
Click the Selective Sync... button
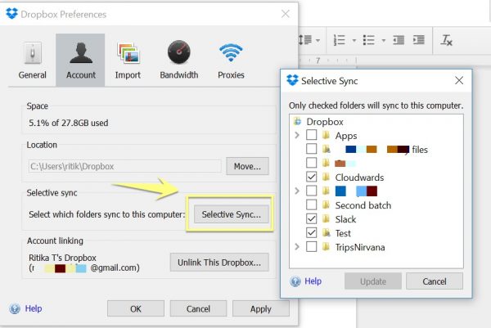tap(232, 214)
